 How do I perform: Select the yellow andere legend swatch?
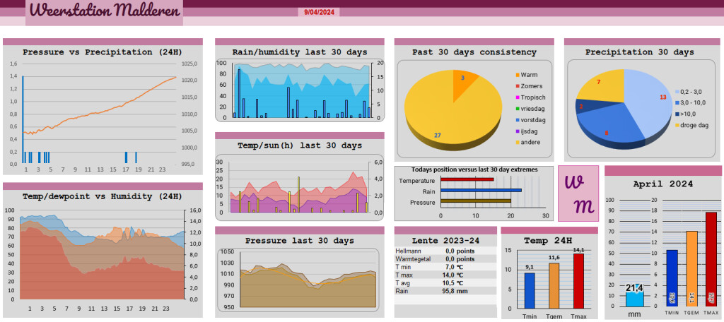(x=517, y=142)
